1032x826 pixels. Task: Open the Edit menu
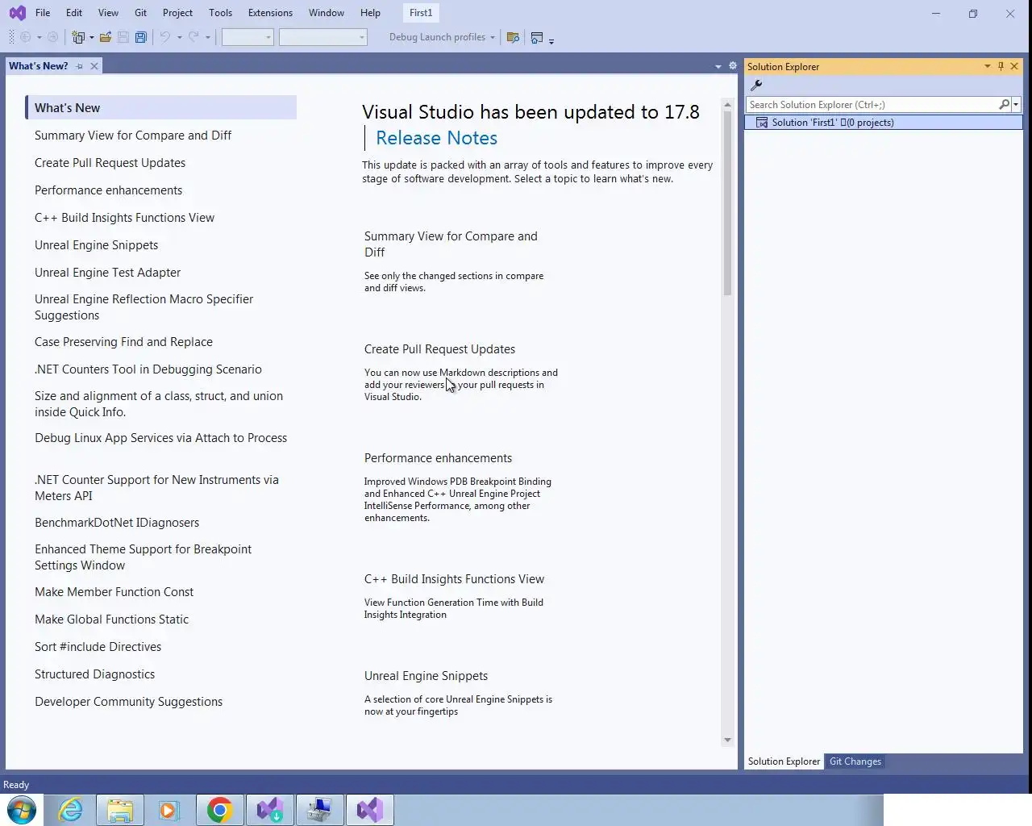[74, 13]
